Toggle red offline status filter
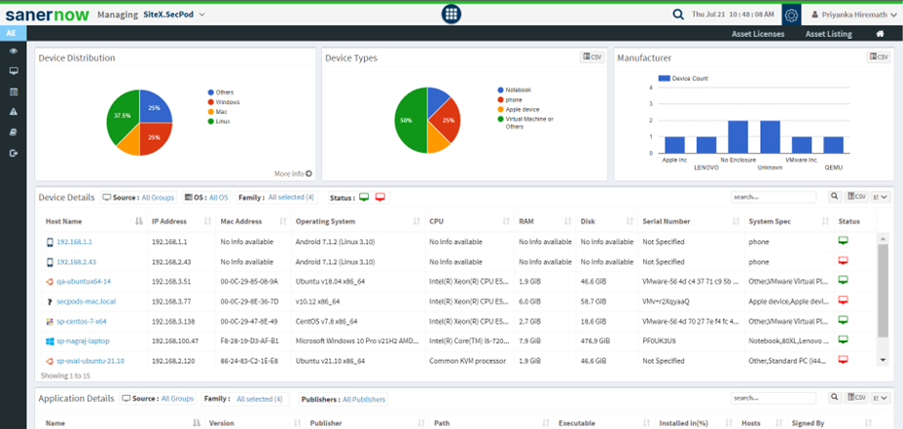903x429 pixels. pyautogui.click(x=380, y=197)
